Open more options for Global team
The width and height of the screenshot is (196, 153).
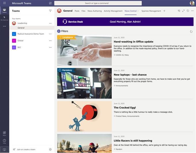coord(50,41)
